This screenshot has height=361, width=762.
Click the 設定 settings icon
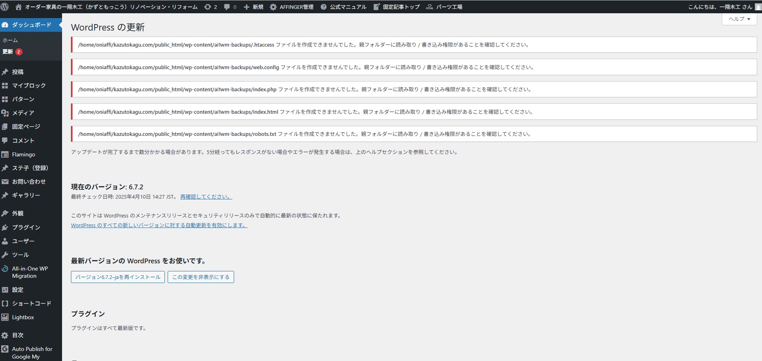[x=5, y=290]
